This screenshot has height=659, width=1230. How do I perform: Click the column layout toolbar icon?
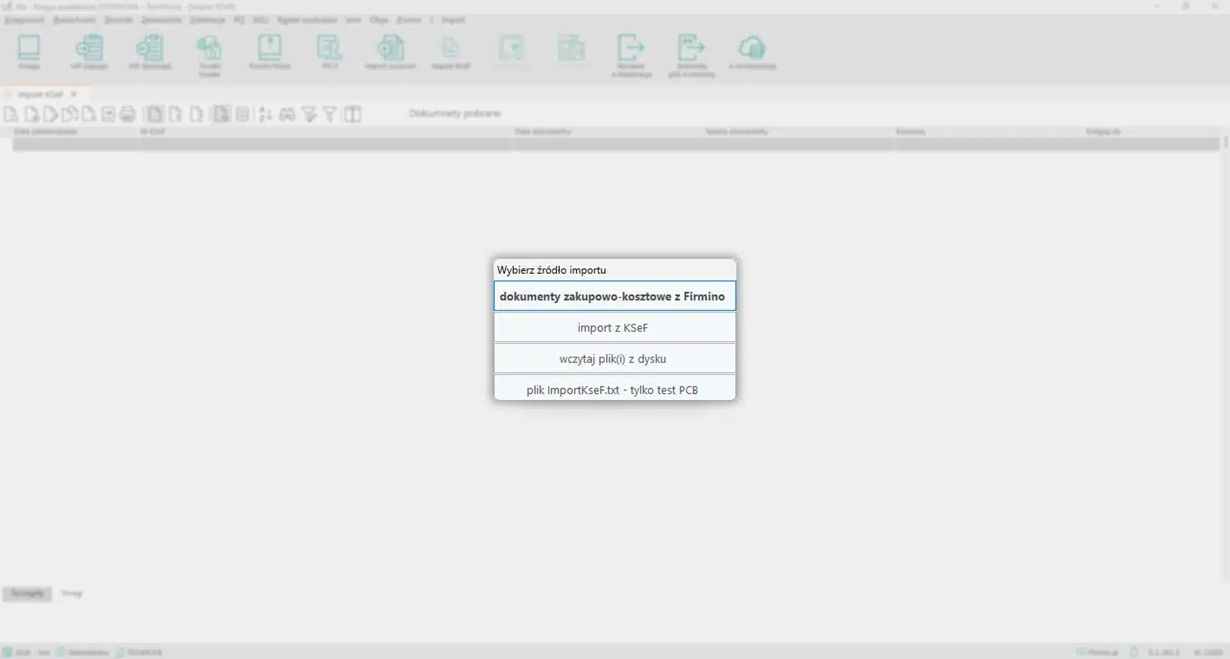coord(352,115)
